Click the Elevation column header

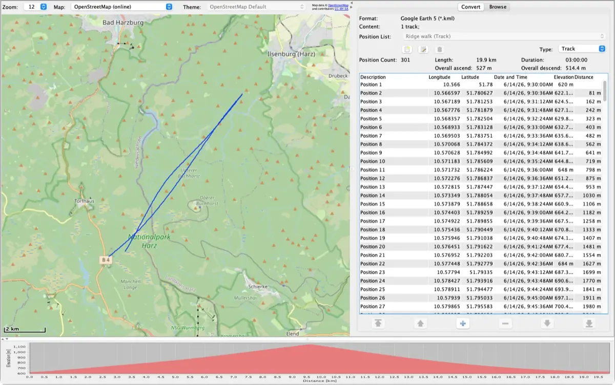click(564, 77)
